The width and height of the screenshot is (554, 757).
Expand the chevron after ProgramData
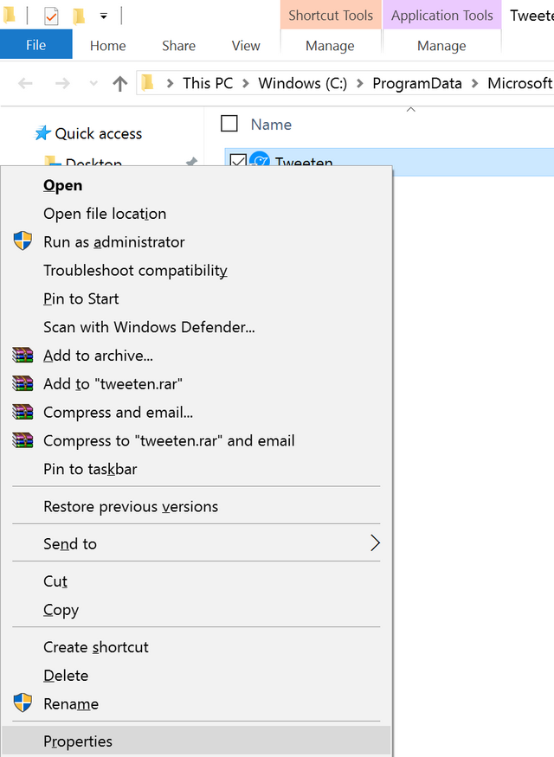pyautogui.click(x=474, y=84)
